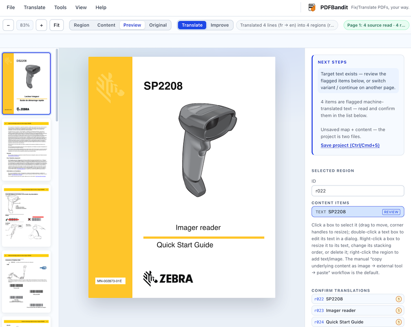Click the 'Page 1: 4 source read' status pill
This screenshot has height=327, width=411.
tap(376, 25)
